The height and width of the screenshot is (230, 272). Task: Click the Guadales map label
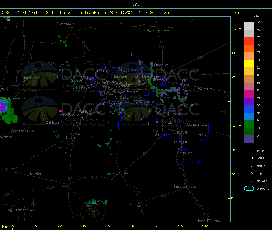(161, 65)
